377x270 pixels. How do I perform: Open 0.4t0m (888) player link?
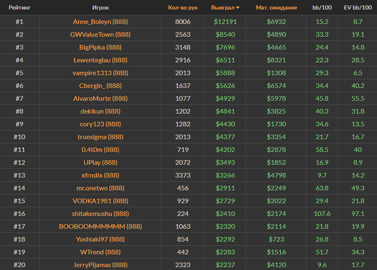point(101,149)
